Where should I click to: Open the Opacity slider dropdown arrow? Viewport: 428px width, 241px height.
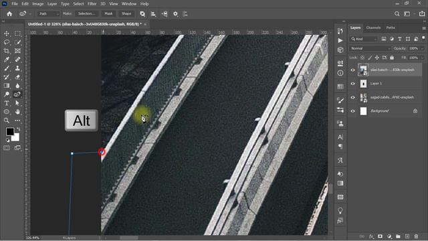click(x=422, y=48)
